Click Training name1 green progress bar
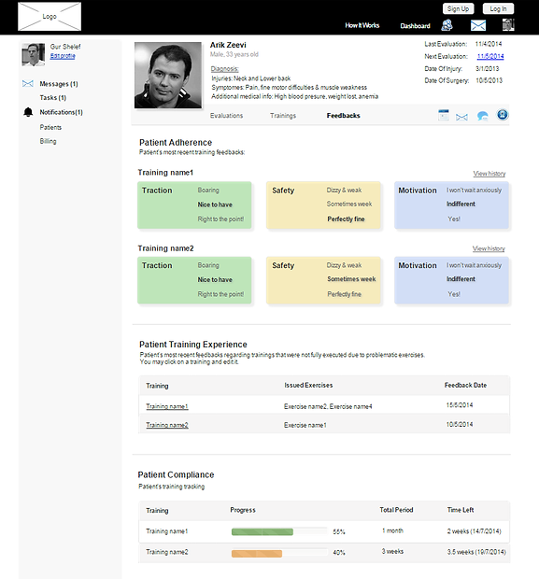539x579 pixels. click(x=262, y=531)
